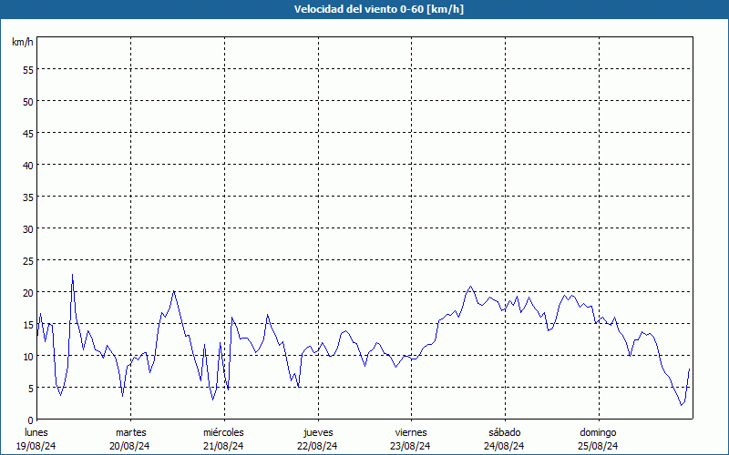The width and height of the screenshot is (729, 455).
Task: Click the 25 tick label on y-axis
Action: point(27,260)
